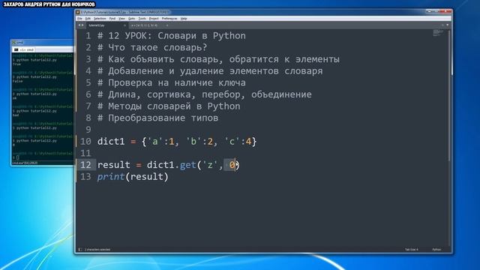This screenshot has height=270, width=480.
Task: Open the Edit menu
Action: click(x=88, y=19)
